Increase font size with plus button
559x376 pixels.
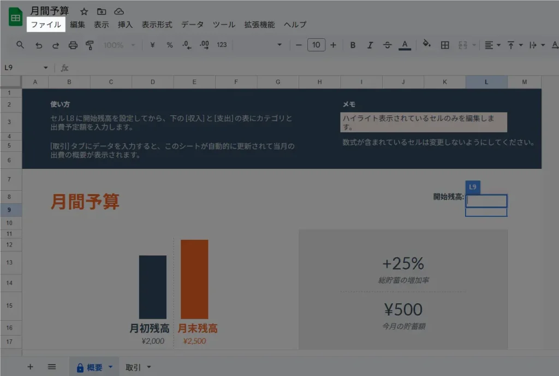(x=333, y=45)
